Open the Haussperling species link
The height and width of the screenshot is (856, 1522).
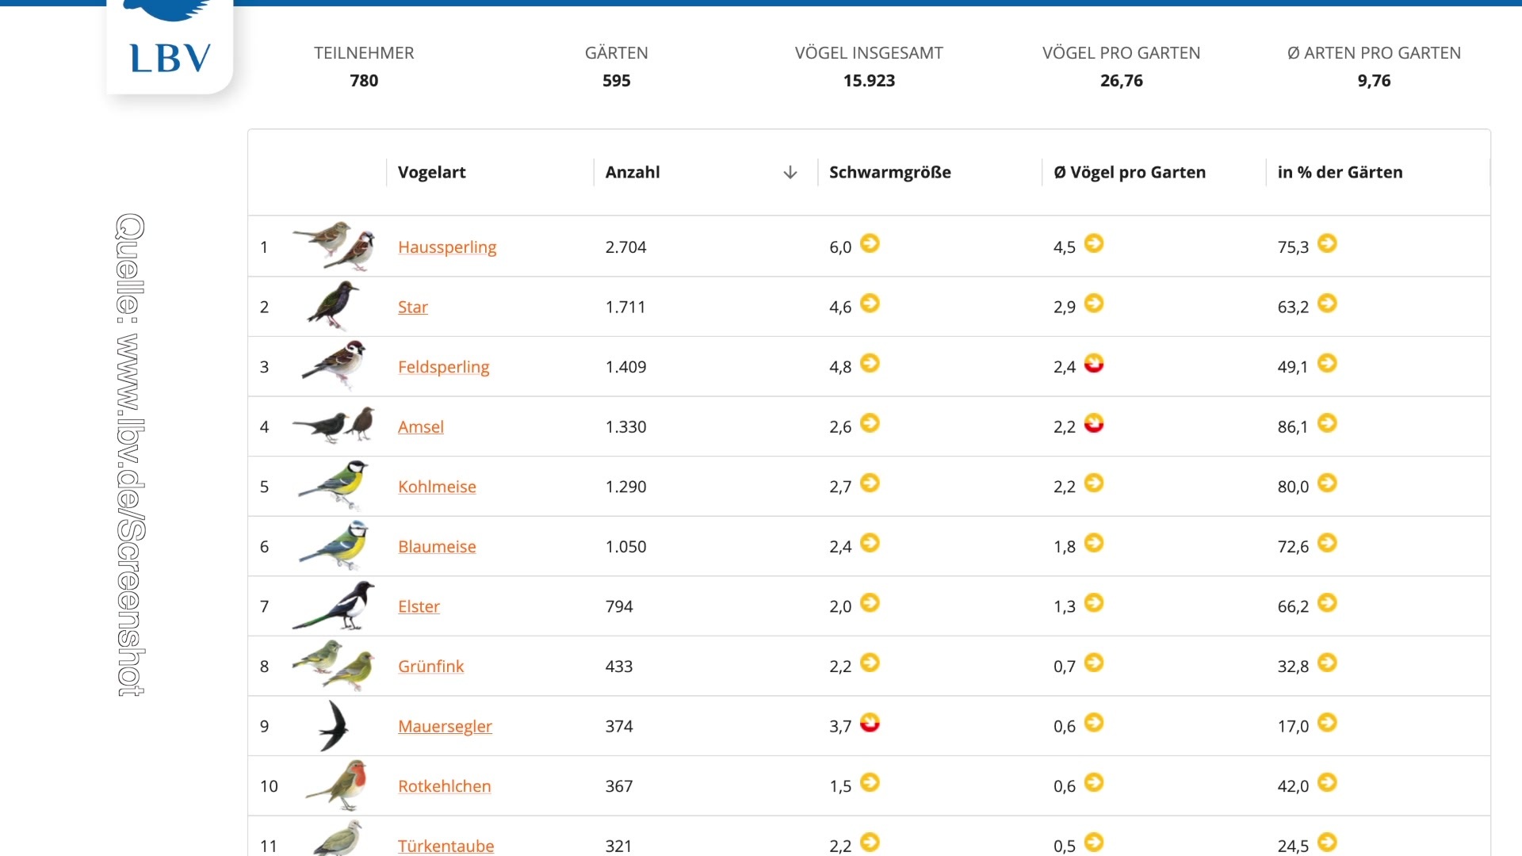pyautogui.click(x=447, y=247)
